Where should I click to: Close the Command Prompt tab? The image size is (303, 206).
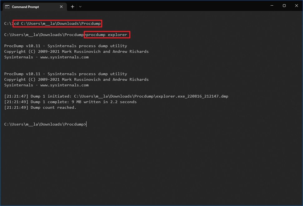coord(61,7)
